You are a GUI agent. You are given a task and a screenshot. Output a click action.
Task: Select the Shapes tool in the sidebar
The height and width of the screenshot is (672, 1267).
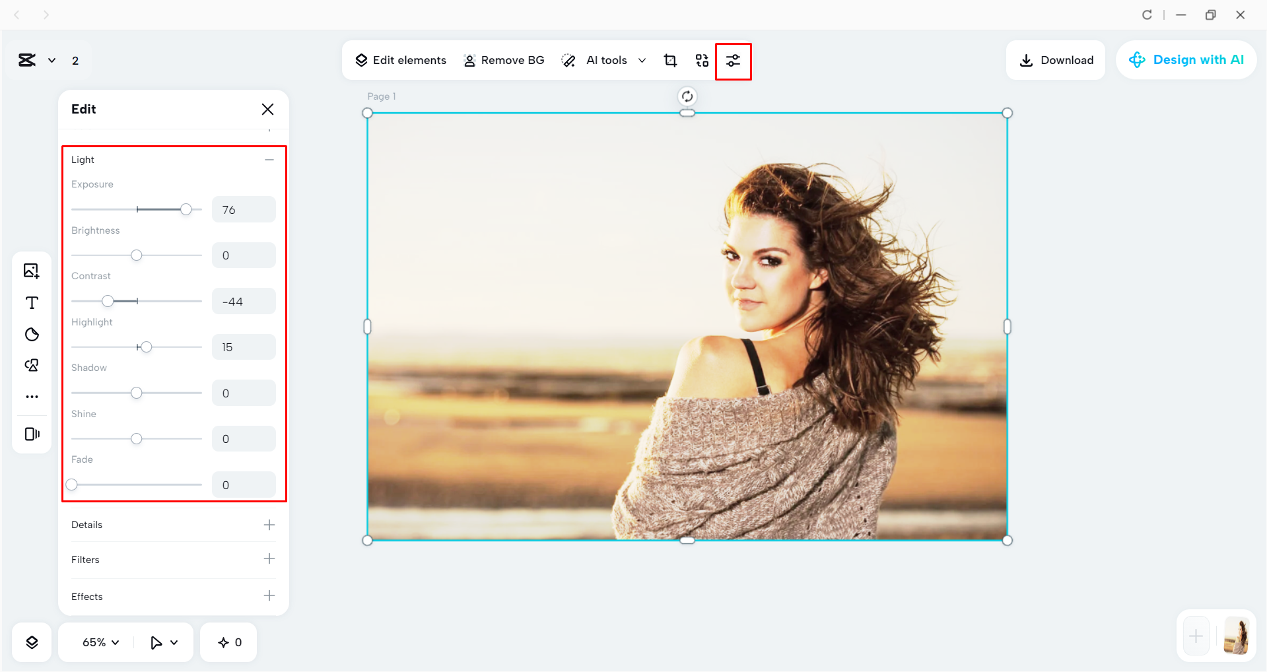[31, 365]
